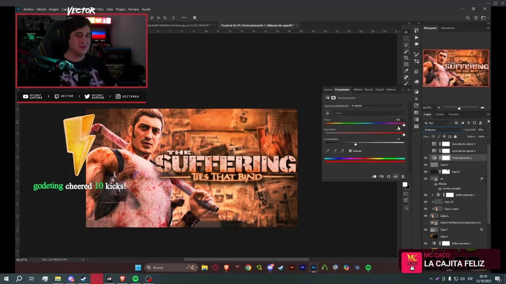Switch to the Trazados tab
The width and height of the screenshot is (506, 284).
(x=454, y=114)
